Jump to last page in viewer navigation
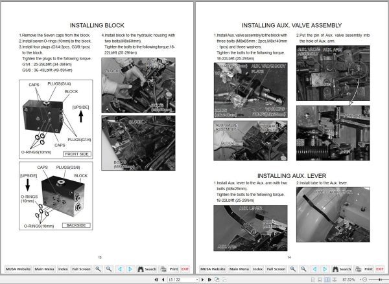 pyautogui.click(x=209, y=279)
